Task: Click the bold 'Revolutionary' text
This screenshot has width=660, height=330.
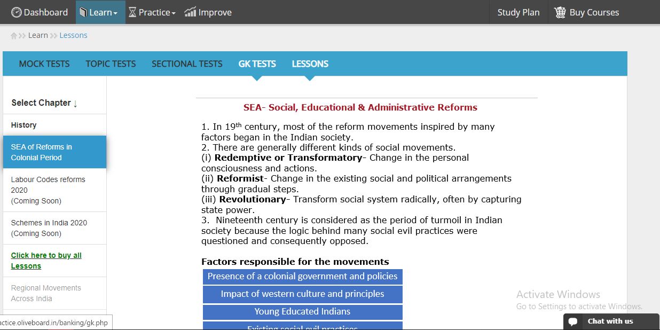Action: click(x=253, y=199)
